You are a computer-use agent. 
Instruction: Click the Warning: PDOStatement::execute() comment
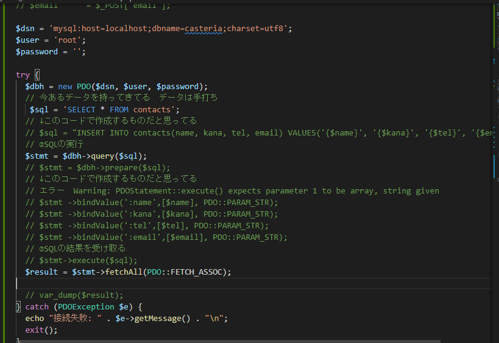click(x=232, y=190)
